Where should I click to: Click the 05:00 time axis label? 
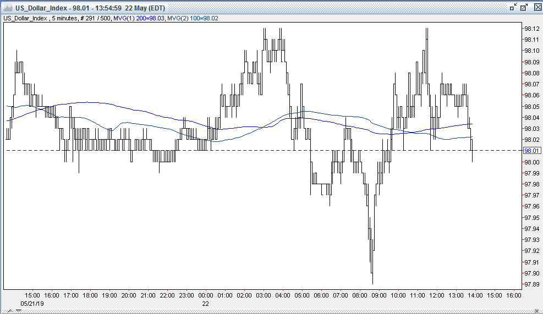pos(302,295)
